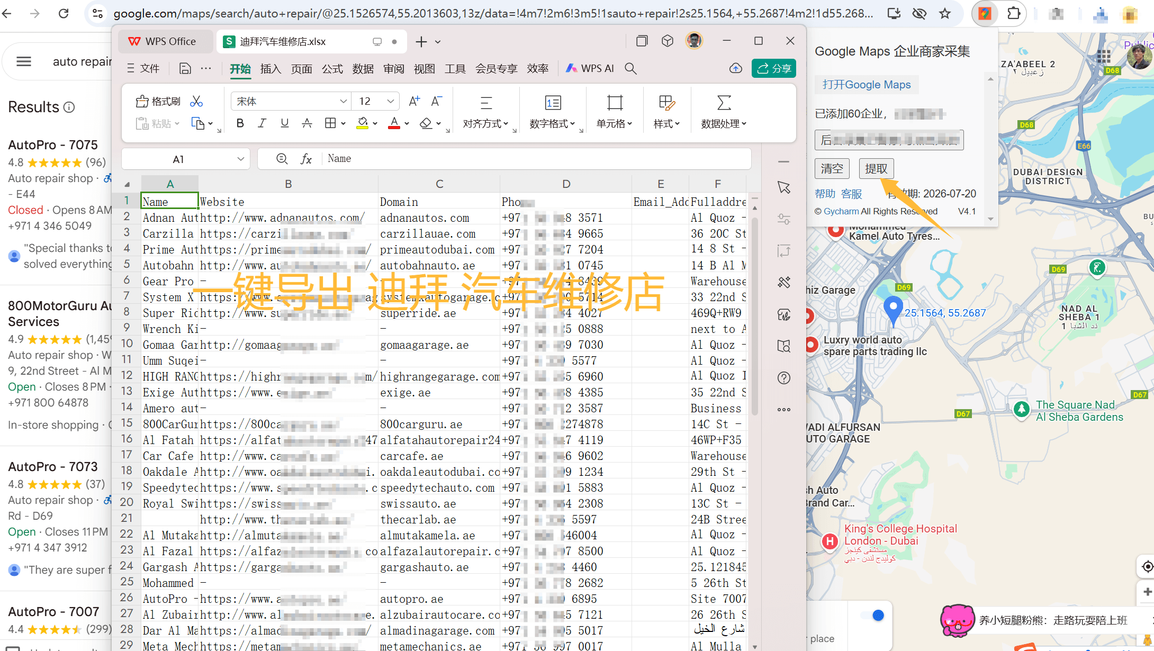Click the save icon in WPS menu bar

185,68
